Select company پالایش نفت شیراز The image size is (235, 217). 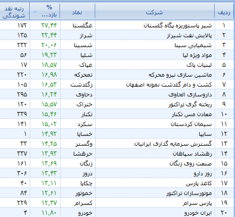(x=189, y=35)
